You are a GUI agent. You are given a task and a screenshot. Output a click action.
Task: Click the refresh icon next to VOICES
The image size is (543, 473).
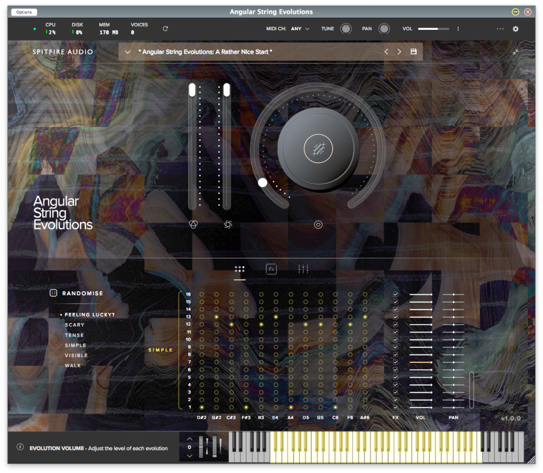165,29
